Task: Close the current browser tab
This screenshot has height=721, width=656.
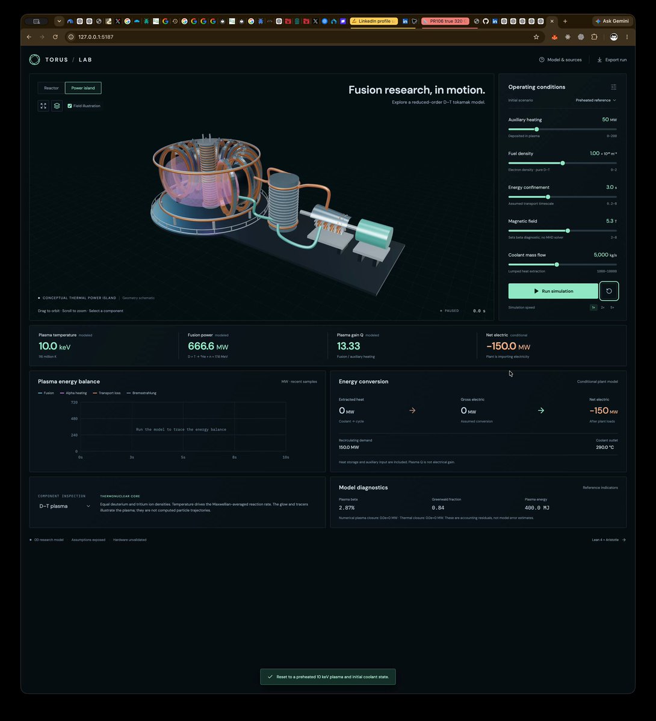Action: [552, 21]
